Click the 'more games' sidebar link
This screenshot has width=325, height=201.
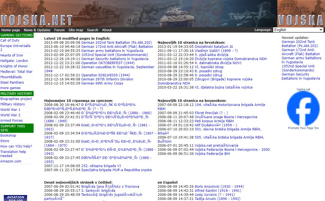click(11, 88)
